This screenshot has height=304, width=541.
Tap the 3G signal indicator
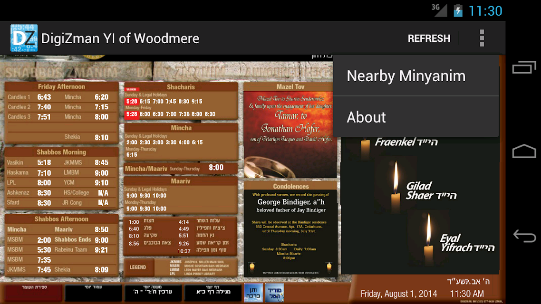(439, 10)
